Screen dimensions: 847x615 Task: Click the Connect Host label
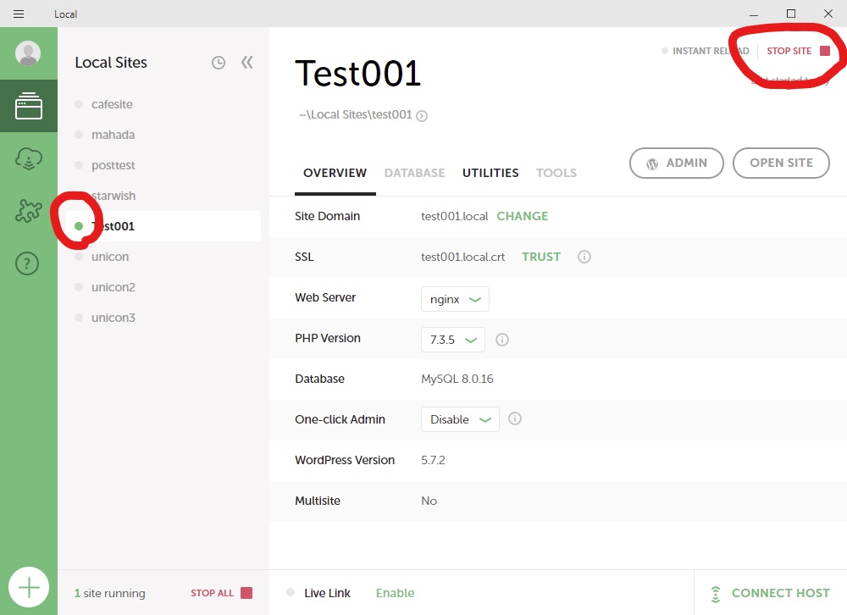781,593
